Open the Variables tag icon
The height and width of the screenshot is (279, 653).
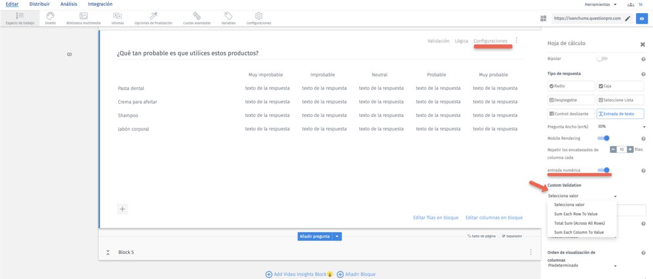[x=228, y=16]
